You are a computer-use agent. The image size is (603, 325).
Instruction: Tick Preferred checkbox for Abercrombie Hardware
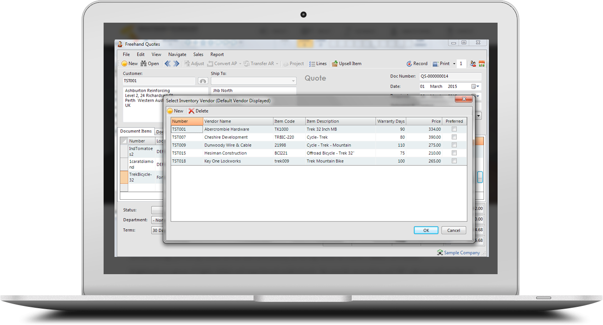(x=454, y=129)
